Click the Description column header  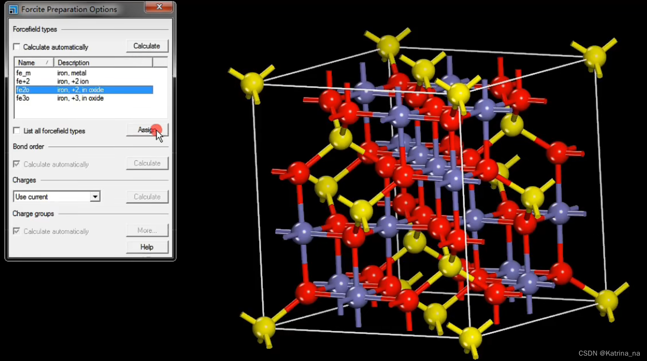tap(73, 62)
